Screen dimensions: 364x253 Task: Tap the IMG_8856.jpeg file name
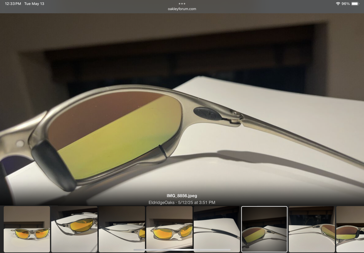point(182,196)
